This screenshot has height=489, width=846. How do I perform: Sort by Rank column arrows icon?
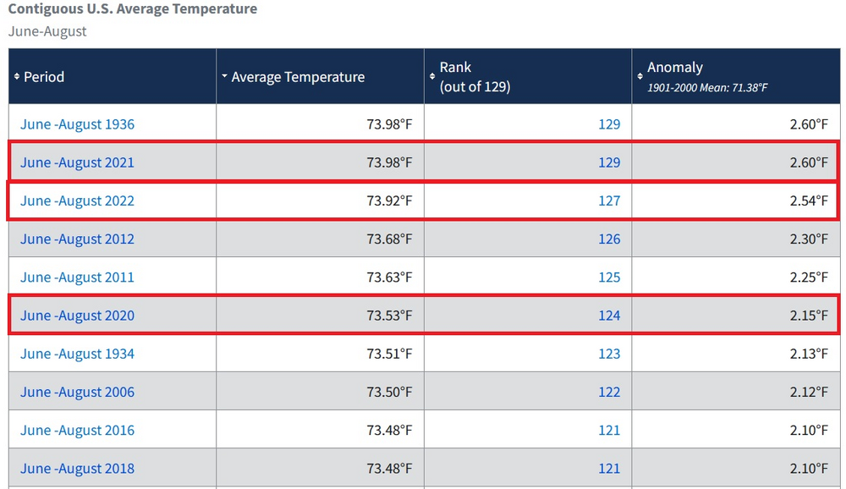tap(432, 77)
